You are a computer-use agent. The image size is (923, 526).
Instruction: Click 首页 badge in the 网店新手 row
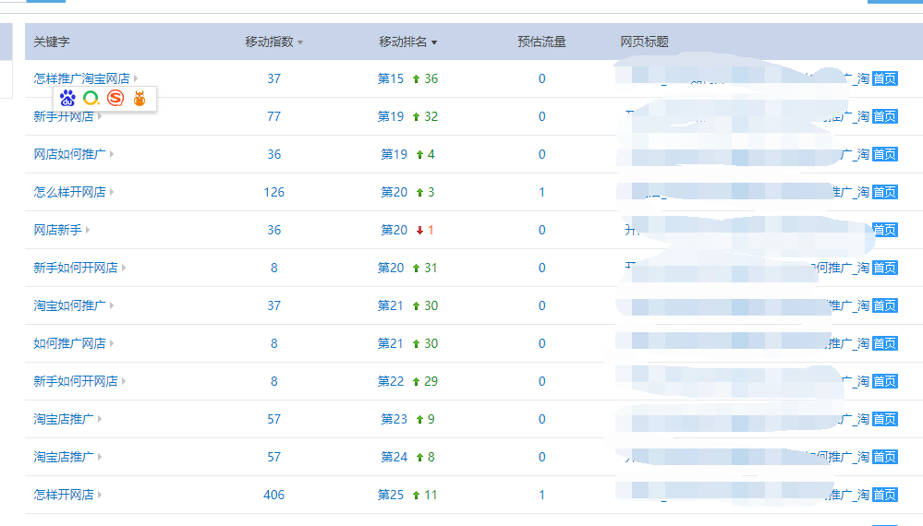pyautogui.click(x=885, y=230)
